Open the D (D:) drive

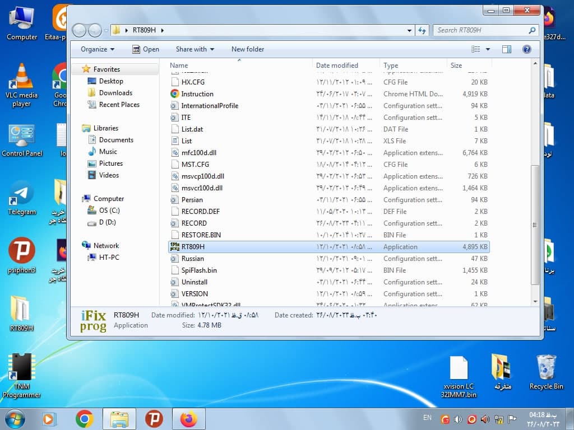[107, 222]
